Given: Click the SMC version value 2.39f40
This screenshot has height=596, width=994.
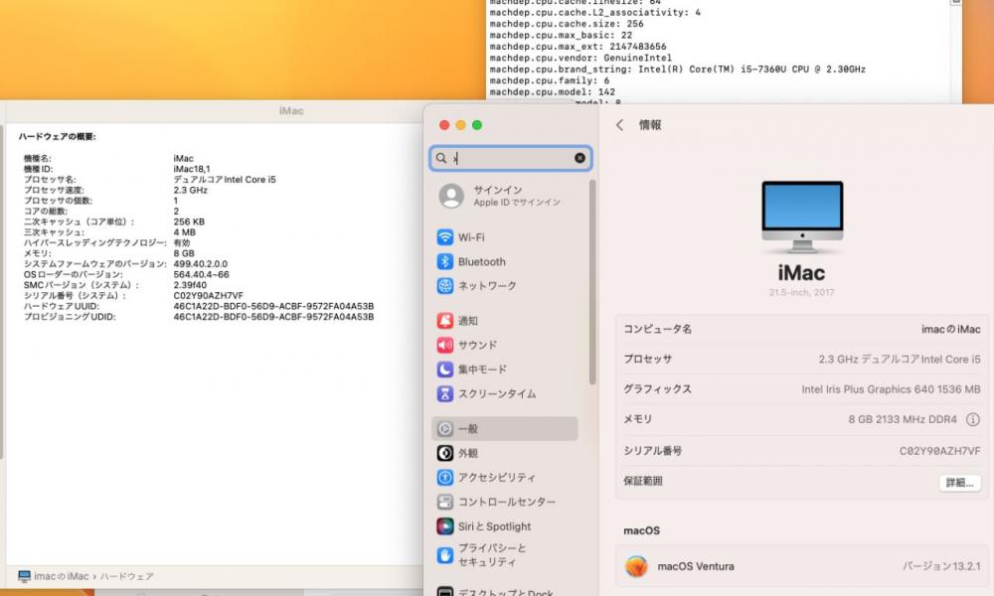Looking at the screenshot, I should click(x=190, y=285).
